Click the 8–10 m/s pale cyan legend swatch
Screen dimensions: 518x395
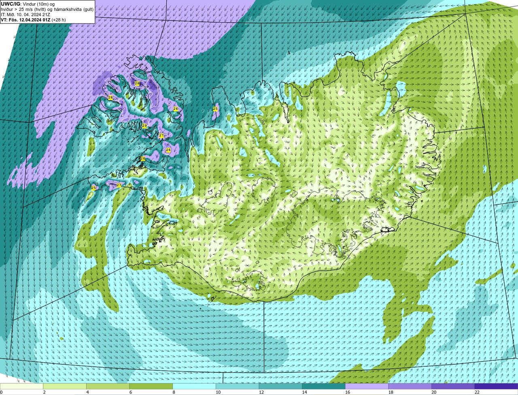tap(194, 387)
